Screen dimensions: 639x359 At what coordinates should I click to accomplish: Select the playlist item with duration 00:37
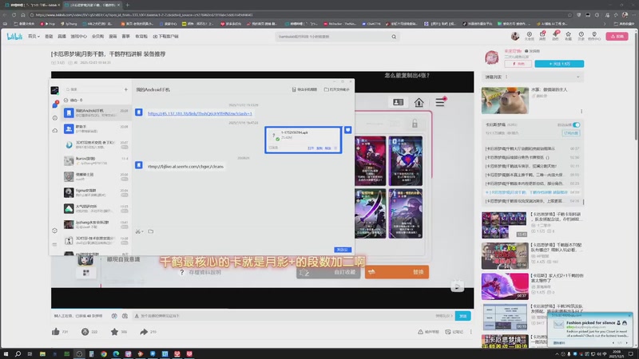532,148
